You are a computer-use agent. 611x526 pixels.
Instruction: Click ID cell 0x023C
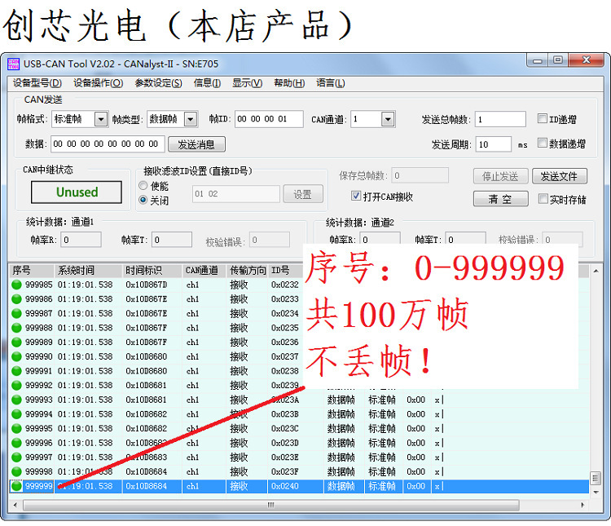(285, 428)
